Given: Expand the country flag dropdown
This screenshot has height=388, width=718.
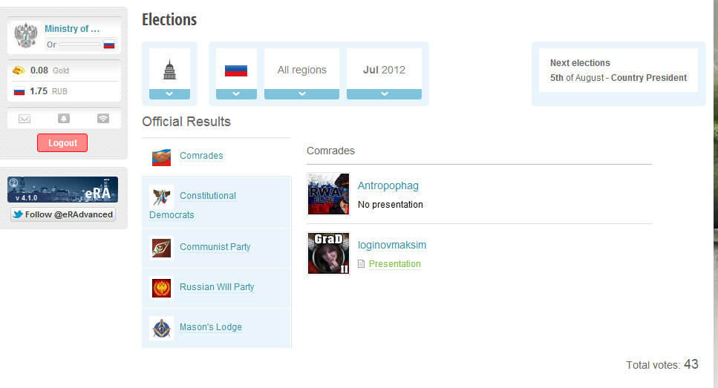Looking at the screenshot, I should click(236, 94).
